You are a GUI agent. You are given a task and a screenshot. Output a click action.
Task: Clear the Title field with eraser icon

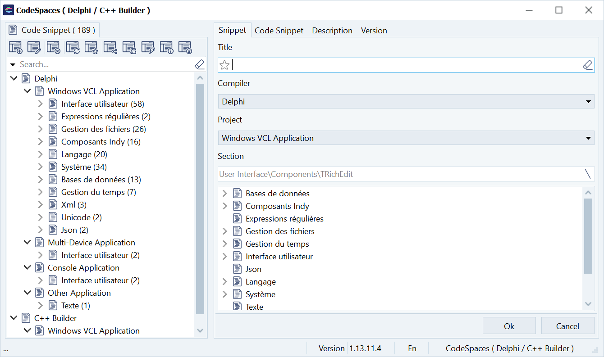coord(588,65)
